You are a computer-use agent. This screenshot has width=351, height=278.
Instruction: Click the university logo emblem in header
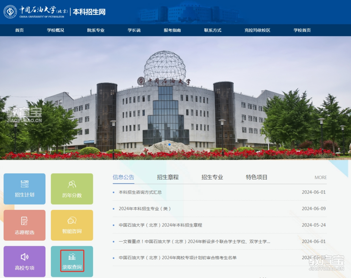10,12
